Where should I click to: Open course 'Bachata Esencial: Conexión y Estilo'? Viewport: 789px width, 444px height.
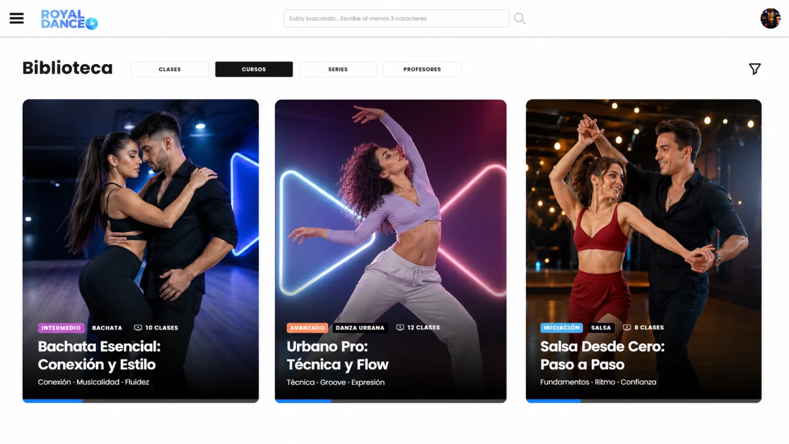pyautogui.click(x=99, y=355)
